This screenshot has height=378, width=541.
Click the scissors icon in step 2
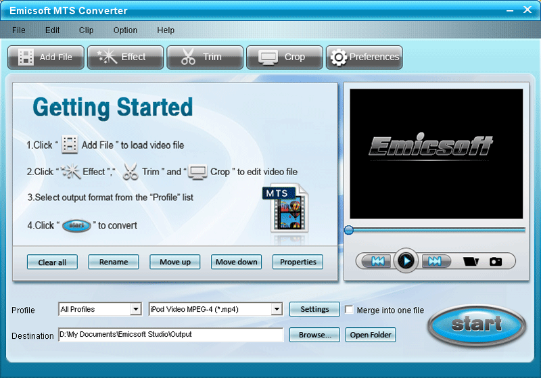131,171
